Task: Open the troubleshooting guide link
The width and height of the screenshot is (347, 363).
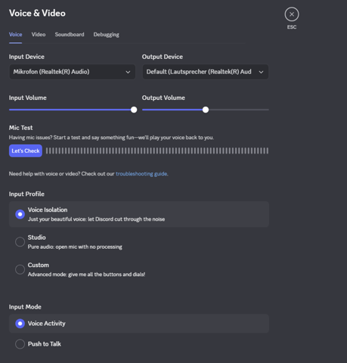Action: pyautogui.click(x=141, y=174)
